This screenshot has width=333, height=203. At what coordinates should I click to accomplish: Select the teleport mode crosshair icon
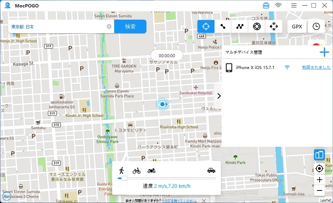(206, 27)
